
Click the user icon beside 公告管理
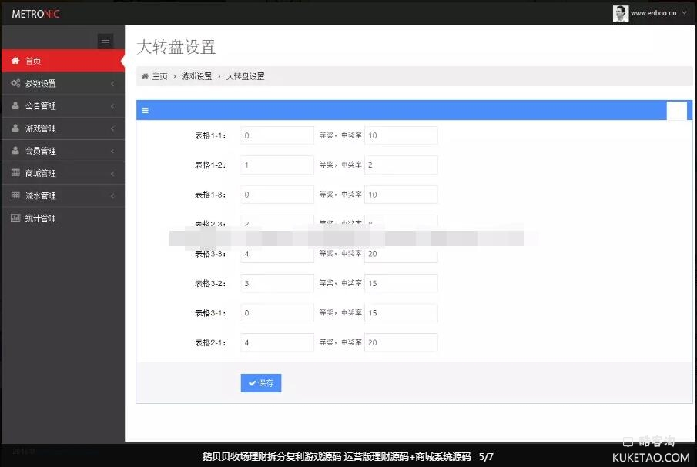(15, 105)
